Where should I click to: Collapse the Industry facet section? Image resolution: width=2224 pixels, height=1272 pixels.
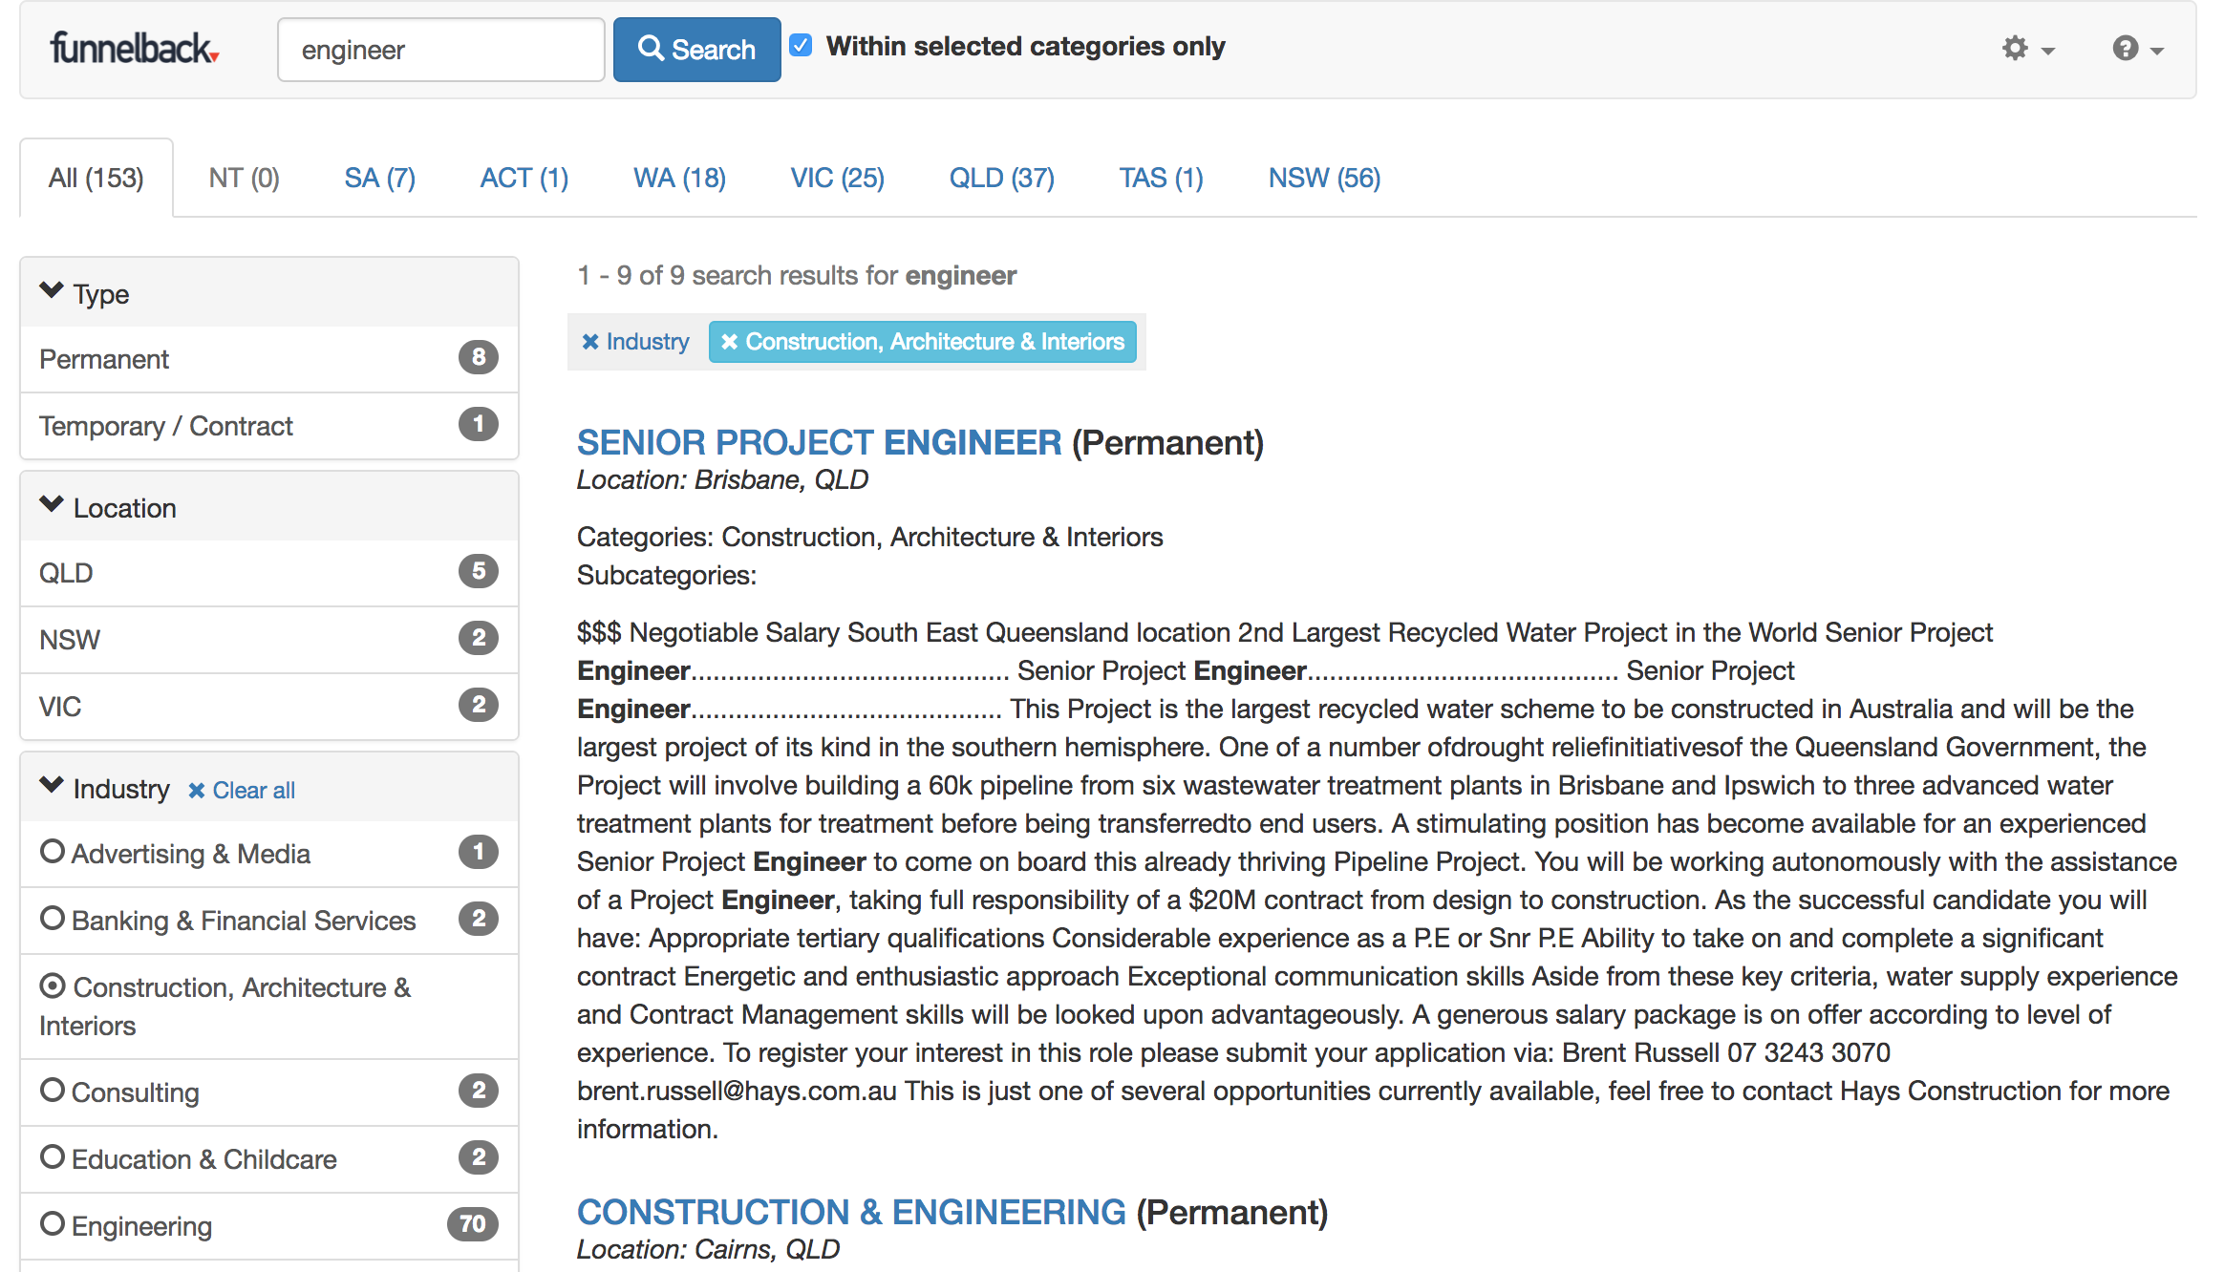(x=52, y=785)
